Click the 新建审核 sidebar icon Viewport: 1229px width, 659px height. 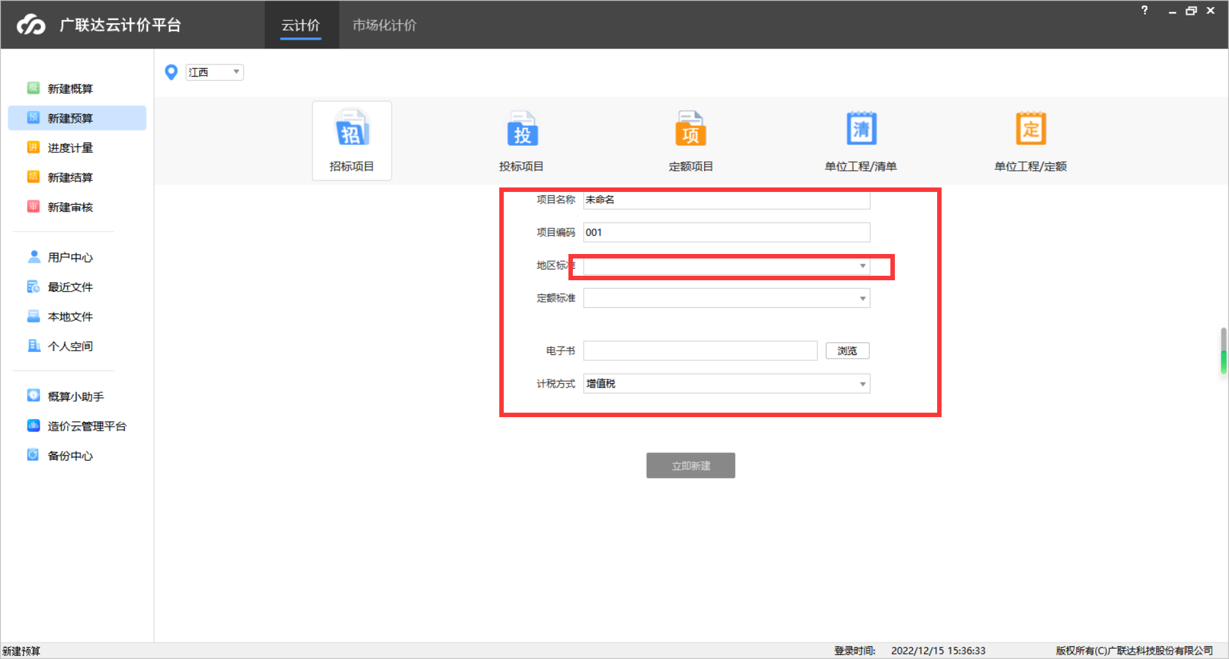pos(33,207)
